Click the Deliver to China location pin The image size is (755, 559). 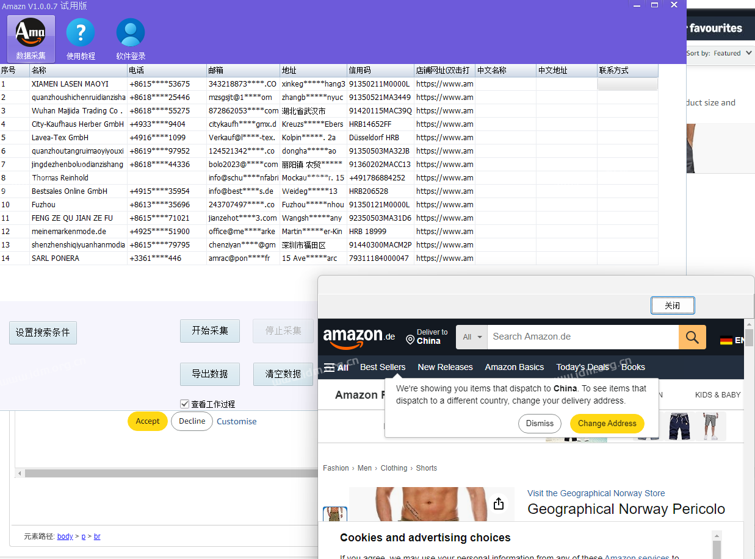click(x=427, y=336)
